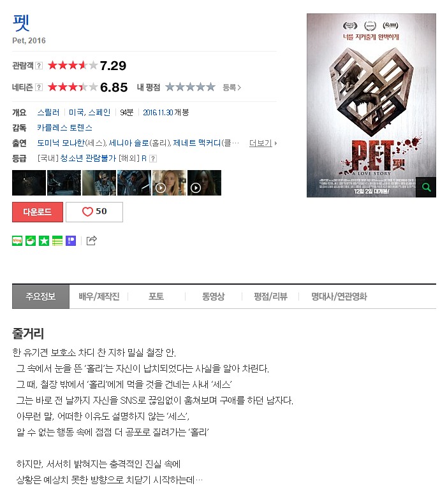Set my rating on the gray stars
Screen dimensions: 447x493
(x=190, y=87)
